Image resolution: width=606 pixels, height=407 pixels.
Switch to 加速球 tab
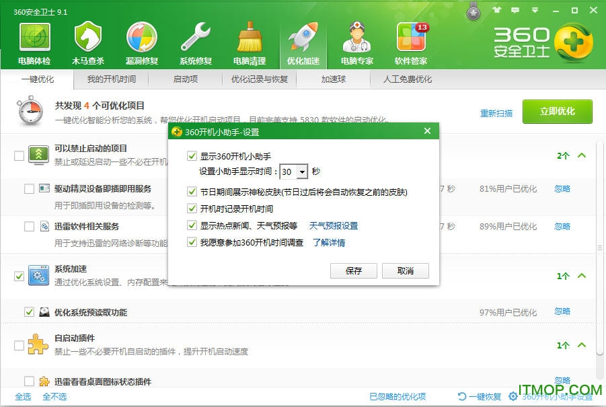point(333,79)
